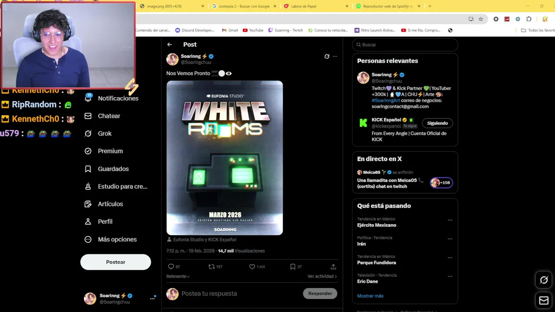Image resolution: width=555 pixels, height=312 pixels.
Task: Open the Chrome extensions puzzle icon
Action: [529, 19]
